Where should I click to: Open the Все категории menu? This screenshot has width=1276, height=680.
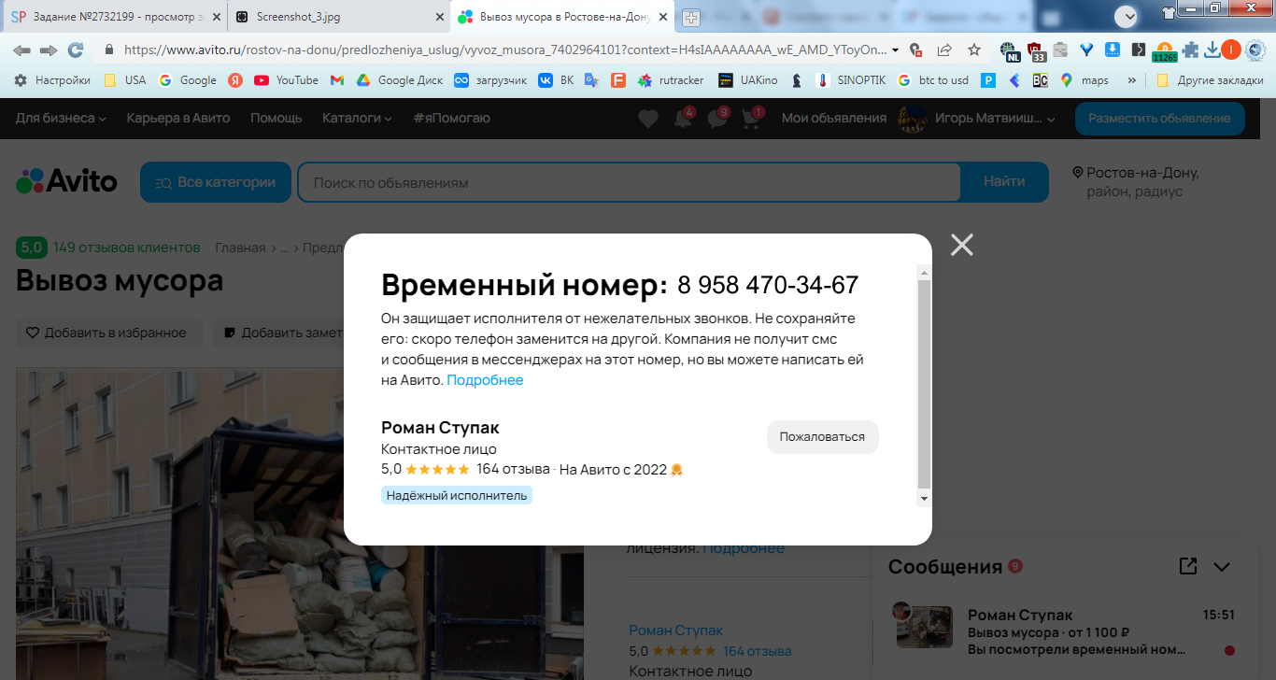tap(216, 182)
